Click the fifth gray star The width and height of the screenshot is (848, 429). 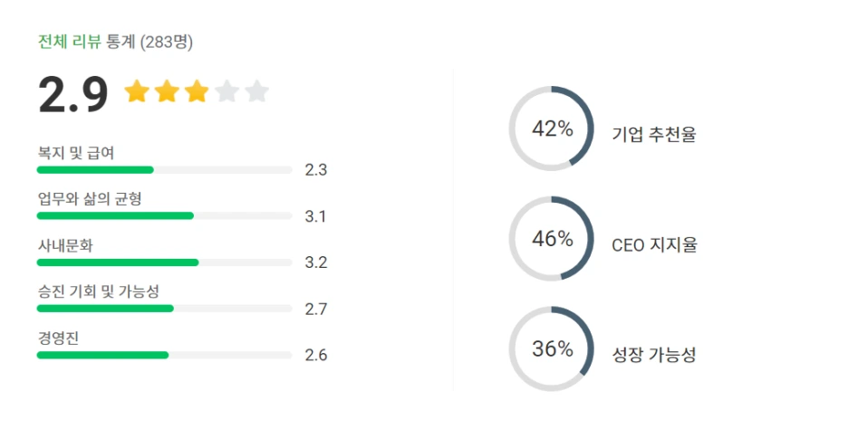coord(257,91)
